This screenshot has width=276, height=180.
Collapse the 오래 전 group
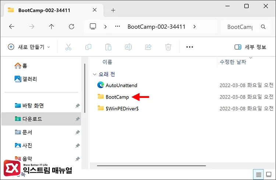pyautogui.click(x=95, y=74)
